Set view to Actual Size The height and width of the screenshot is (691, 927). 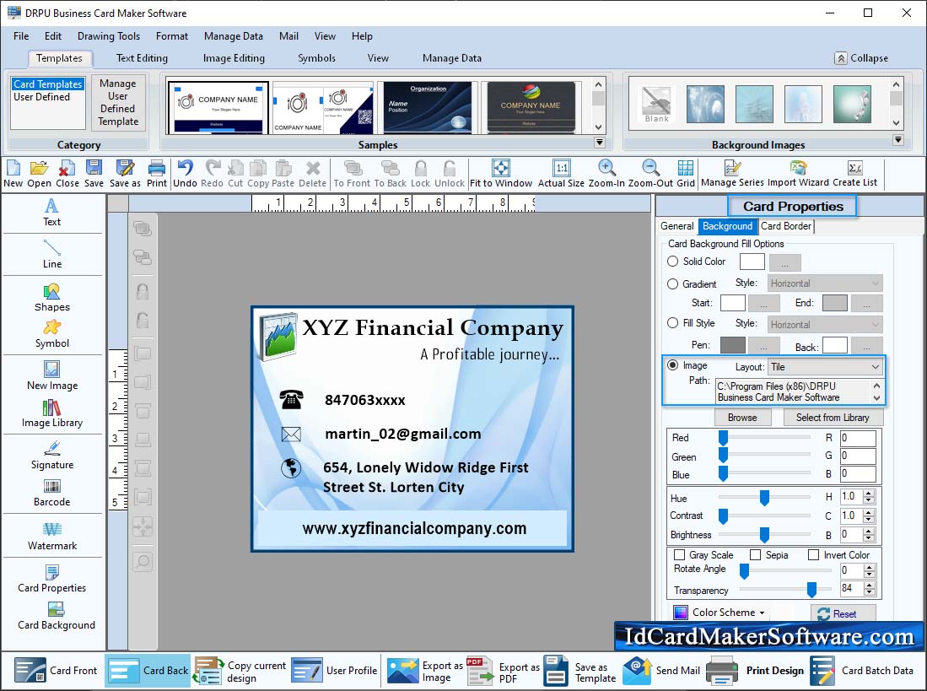tap(561, 175)
